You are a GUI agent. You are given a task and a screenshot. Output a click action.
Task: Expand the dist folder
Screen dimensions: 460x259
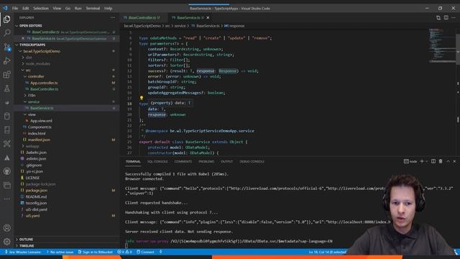(23, 58)
